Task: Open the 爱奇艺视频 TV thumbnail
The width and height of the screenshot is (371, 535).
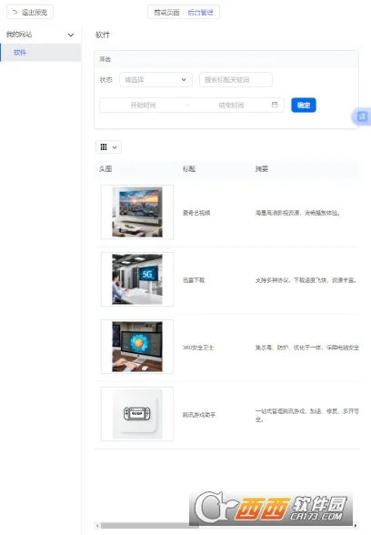Action: click(x=137, y=212)
